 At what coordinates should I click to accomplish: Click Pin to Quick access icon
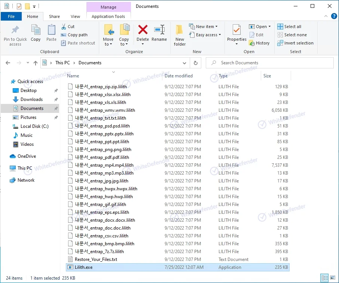tap(15, 35)
